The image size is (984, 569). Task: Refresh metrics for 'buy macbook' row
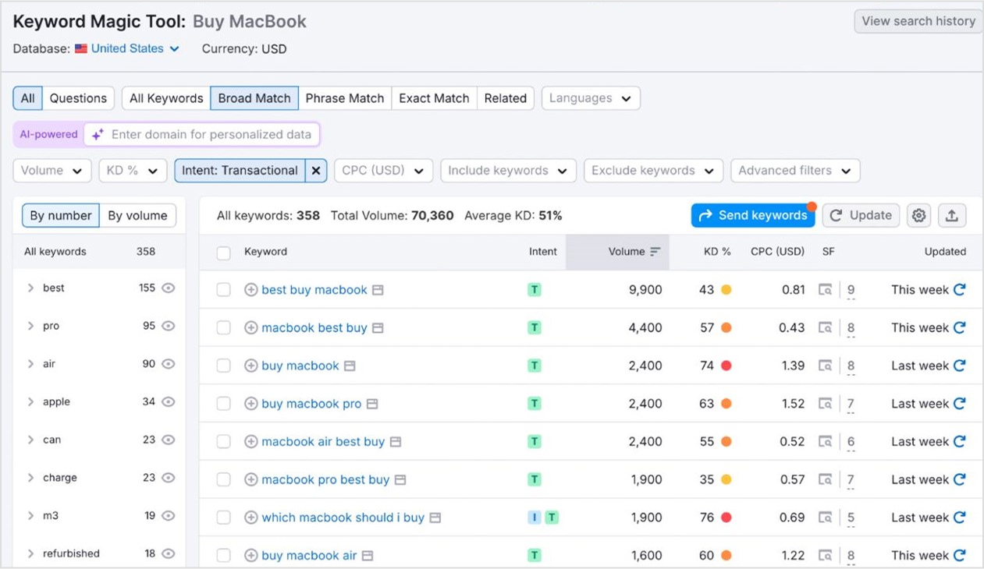click(x=960, y=365)
